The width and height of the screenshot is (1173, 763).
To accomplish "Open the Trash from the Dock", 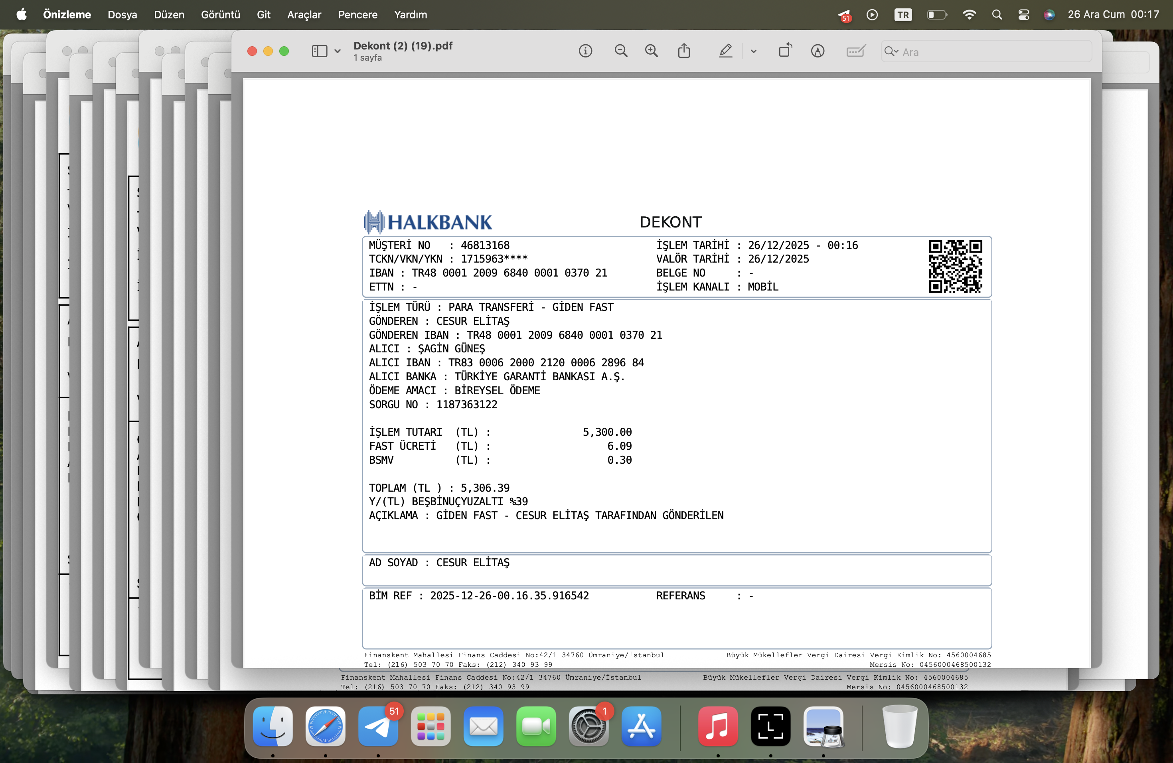I will [x=899, y=726].
